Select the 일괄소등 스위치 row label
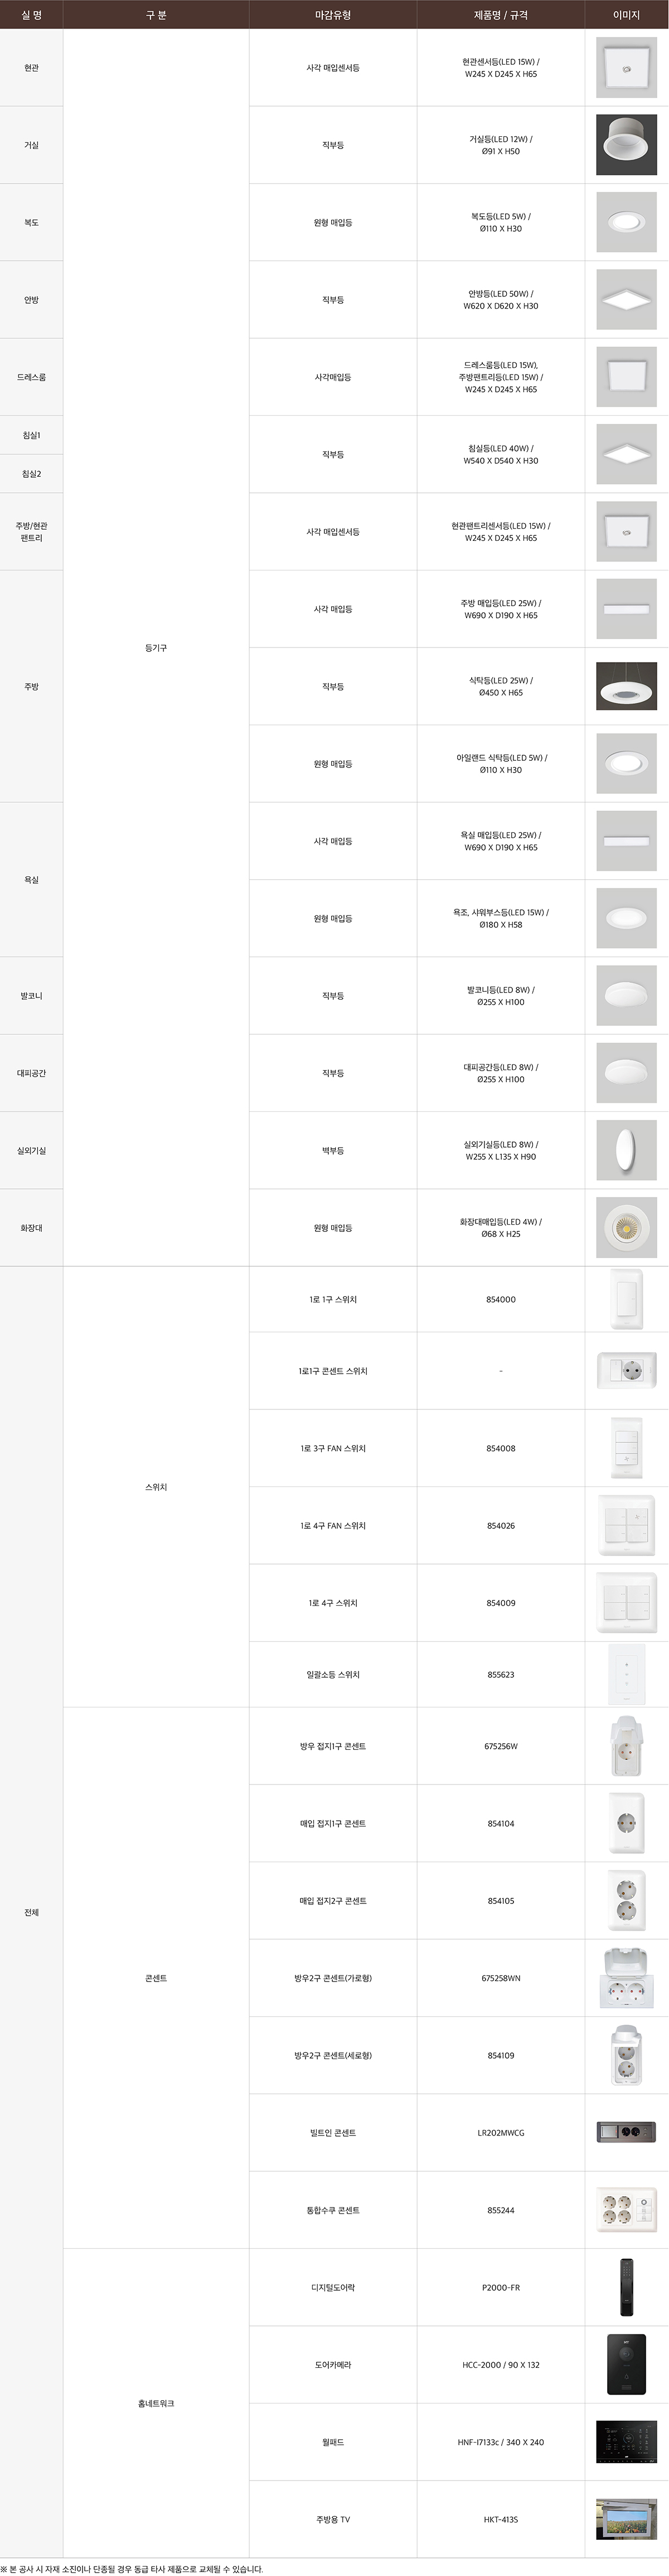Viewport: 669px width, 2576px height. point(332,1674)
